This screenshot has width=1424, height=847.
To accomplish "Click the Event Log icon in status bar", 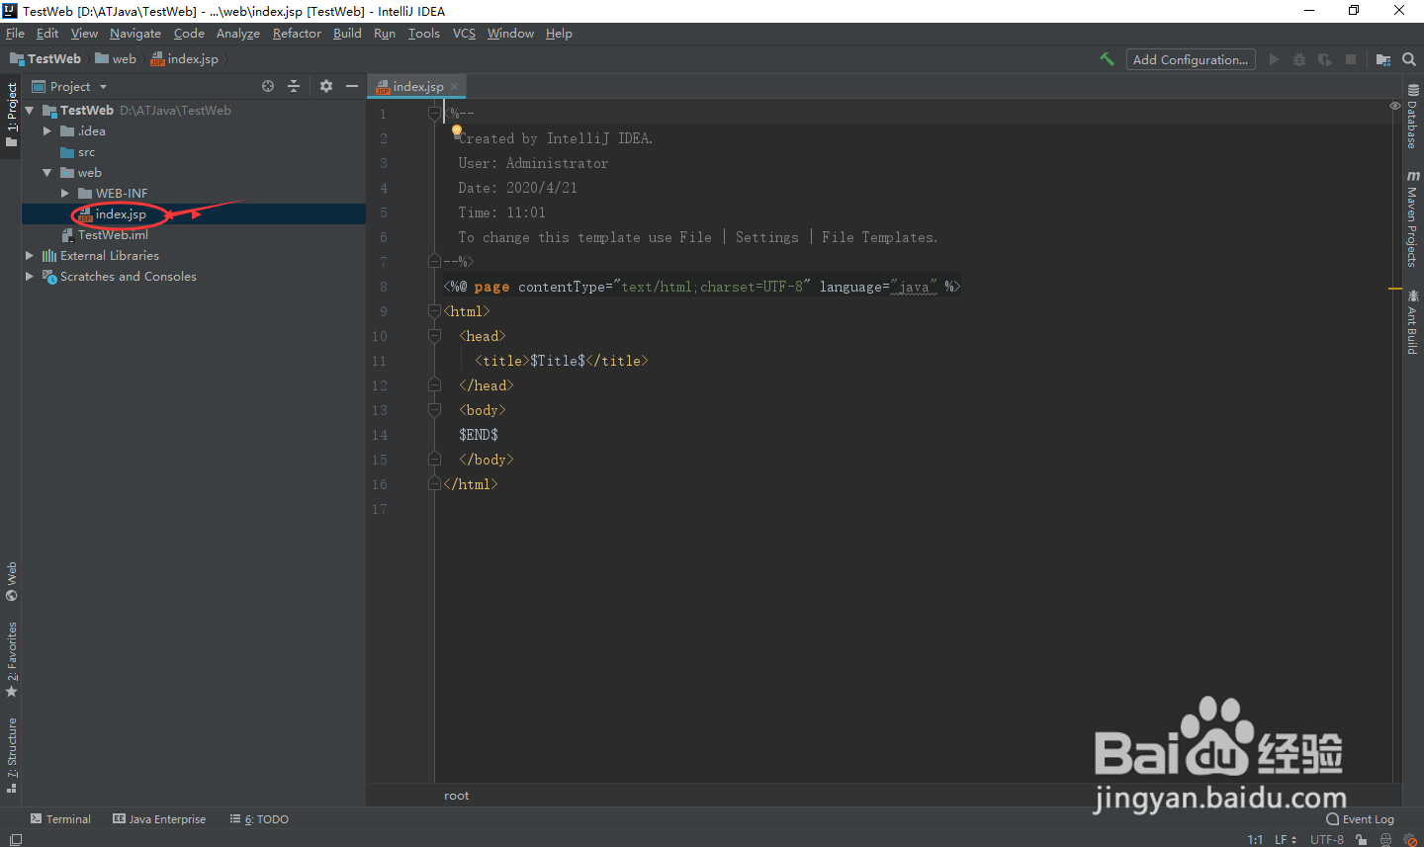I will [x=1360, y=819].
